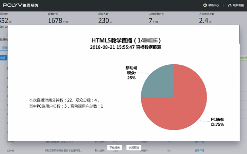
Task: Click the report preview scrollbar
Action: click(239, 35)
